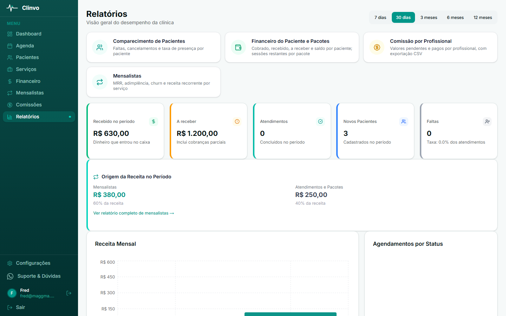Click the coin icon in the Comissão por Profissional card

point(377,47)
